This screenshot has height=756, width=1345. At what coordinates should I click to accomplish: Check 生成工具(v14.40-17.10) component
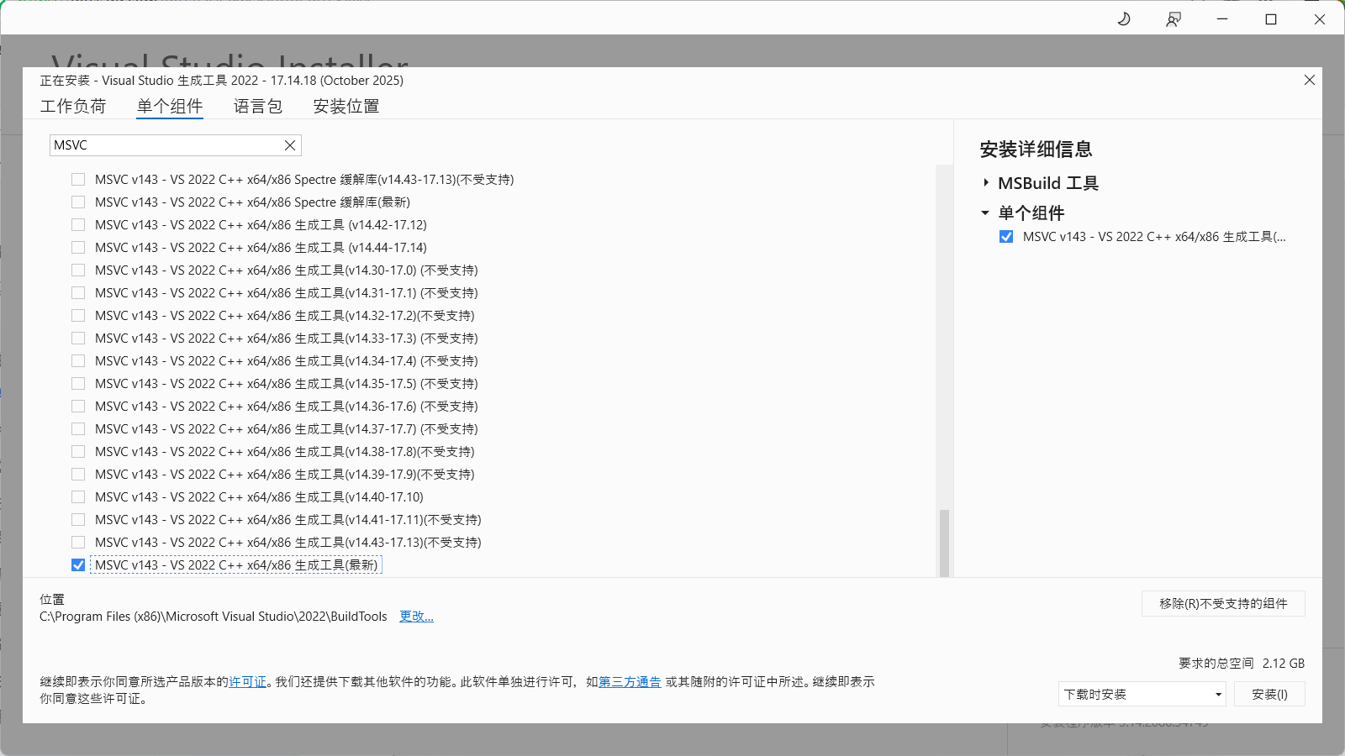click(77, 496)
